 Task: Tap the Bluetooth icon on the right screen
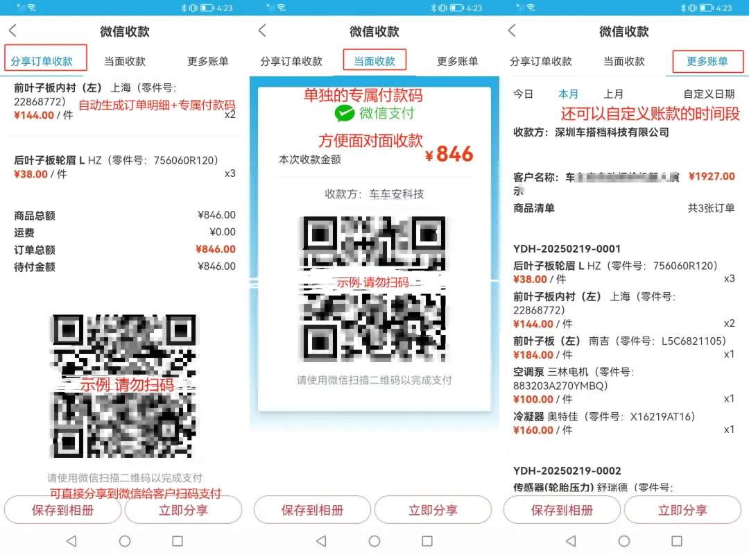coord(683,8)
